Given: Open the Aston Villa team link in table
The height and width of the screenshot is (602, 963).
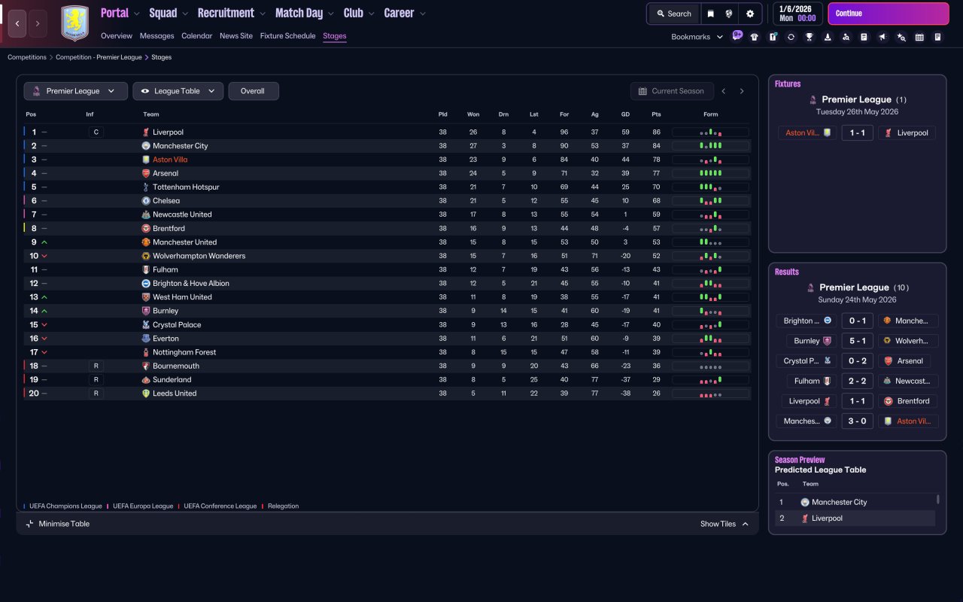Looking at the screenshot, I should coord(170,160).
